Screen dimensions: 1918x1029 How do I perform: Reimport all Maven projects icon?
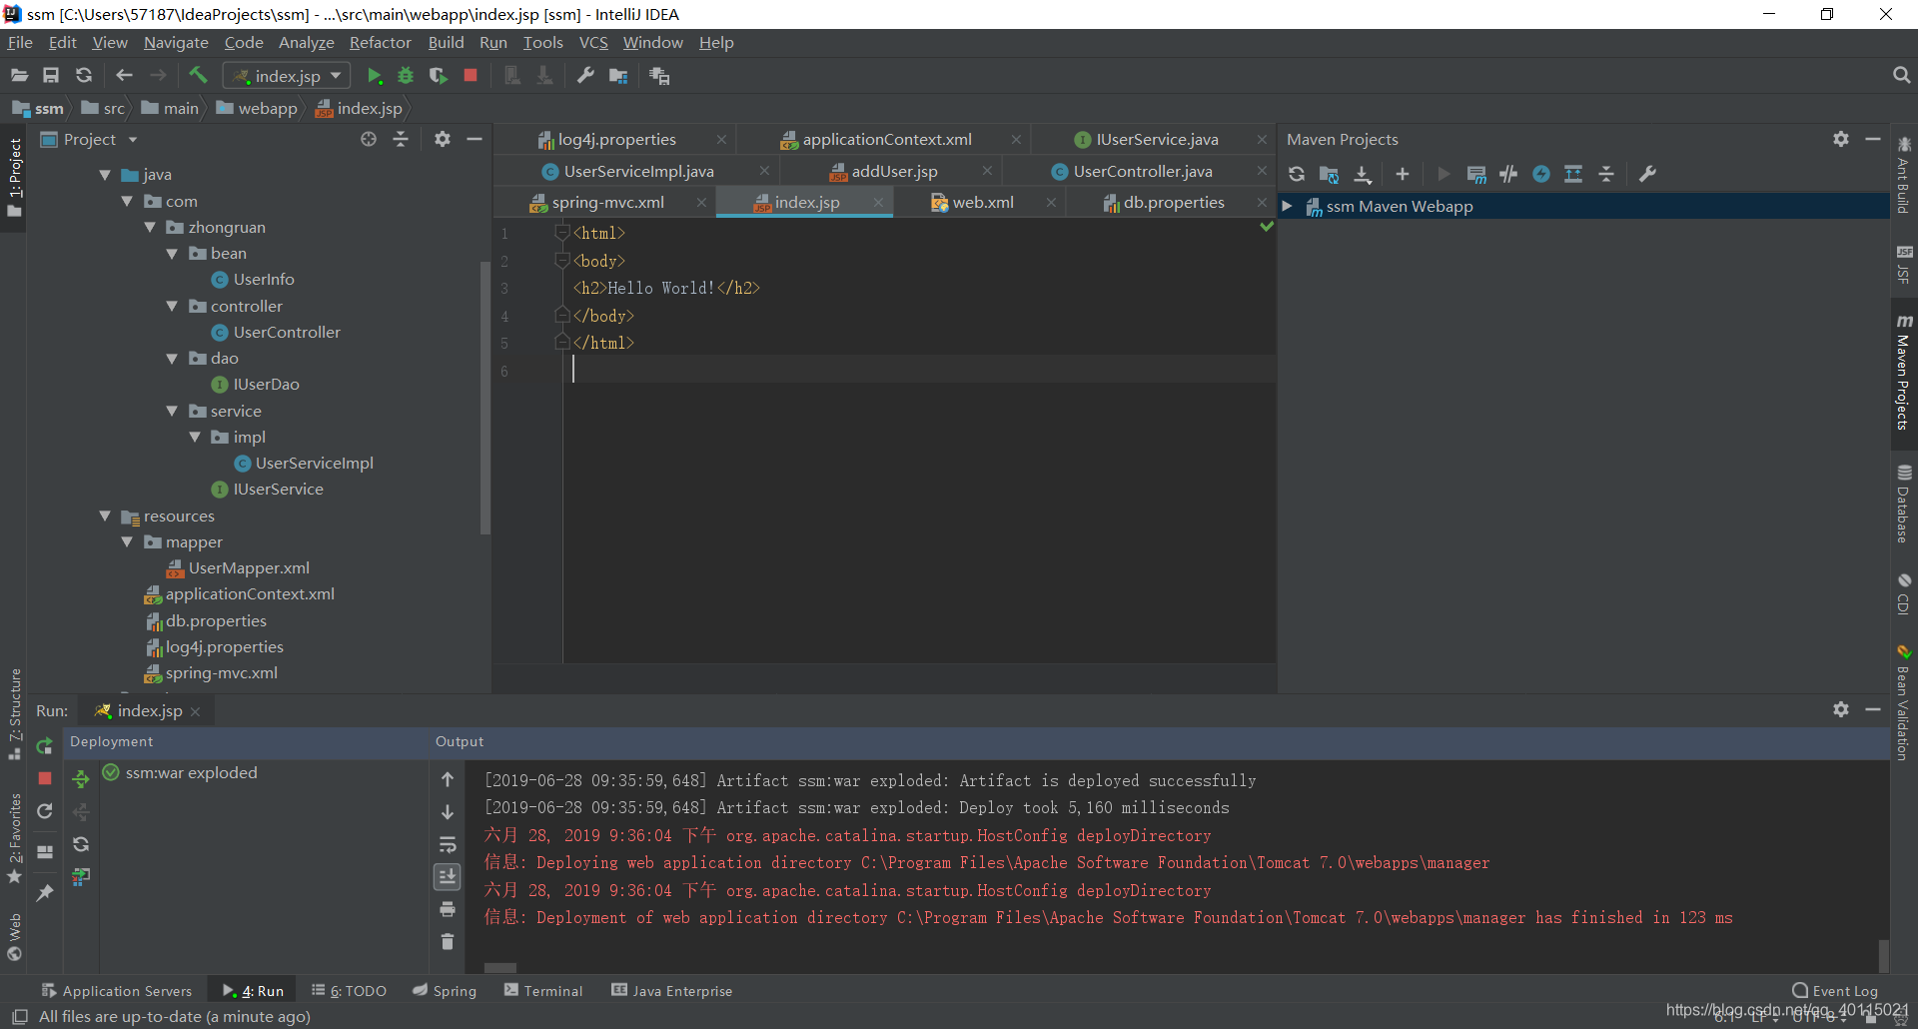click(1297, 175)
